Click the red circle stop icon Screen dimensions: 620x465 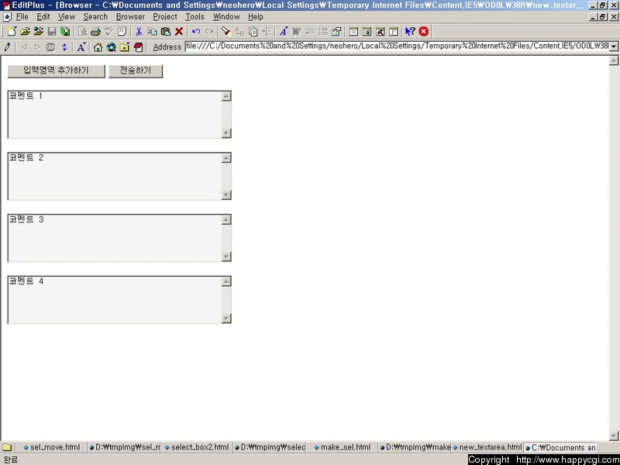tap(423, 32)
